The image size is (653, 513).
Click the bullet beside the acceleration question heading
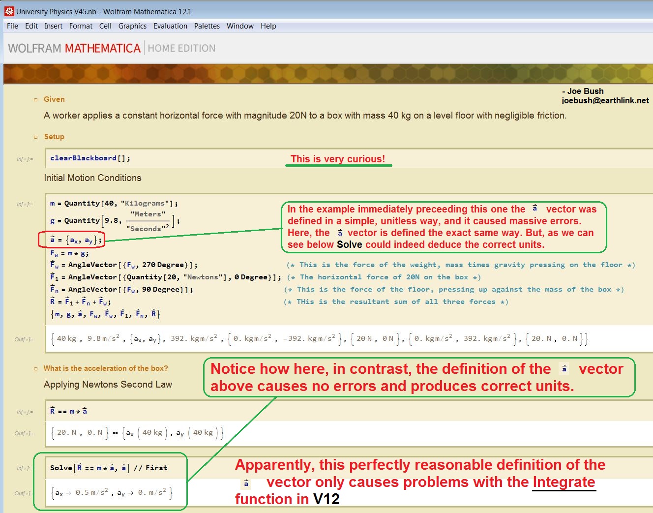(x=35, y=369)
